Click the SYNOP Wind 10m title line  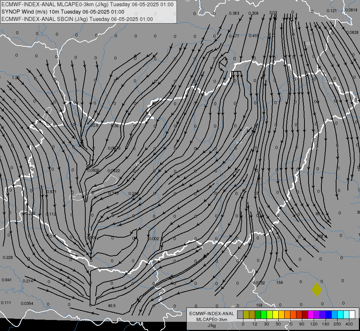coord(63,12)
